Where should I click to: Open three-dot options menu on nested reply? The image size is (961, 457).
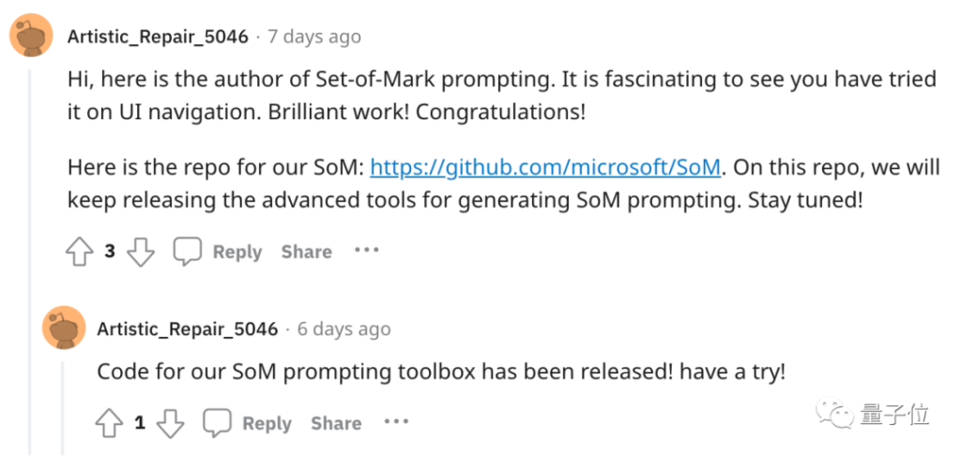pyautogui.click(x=396, y=422)
